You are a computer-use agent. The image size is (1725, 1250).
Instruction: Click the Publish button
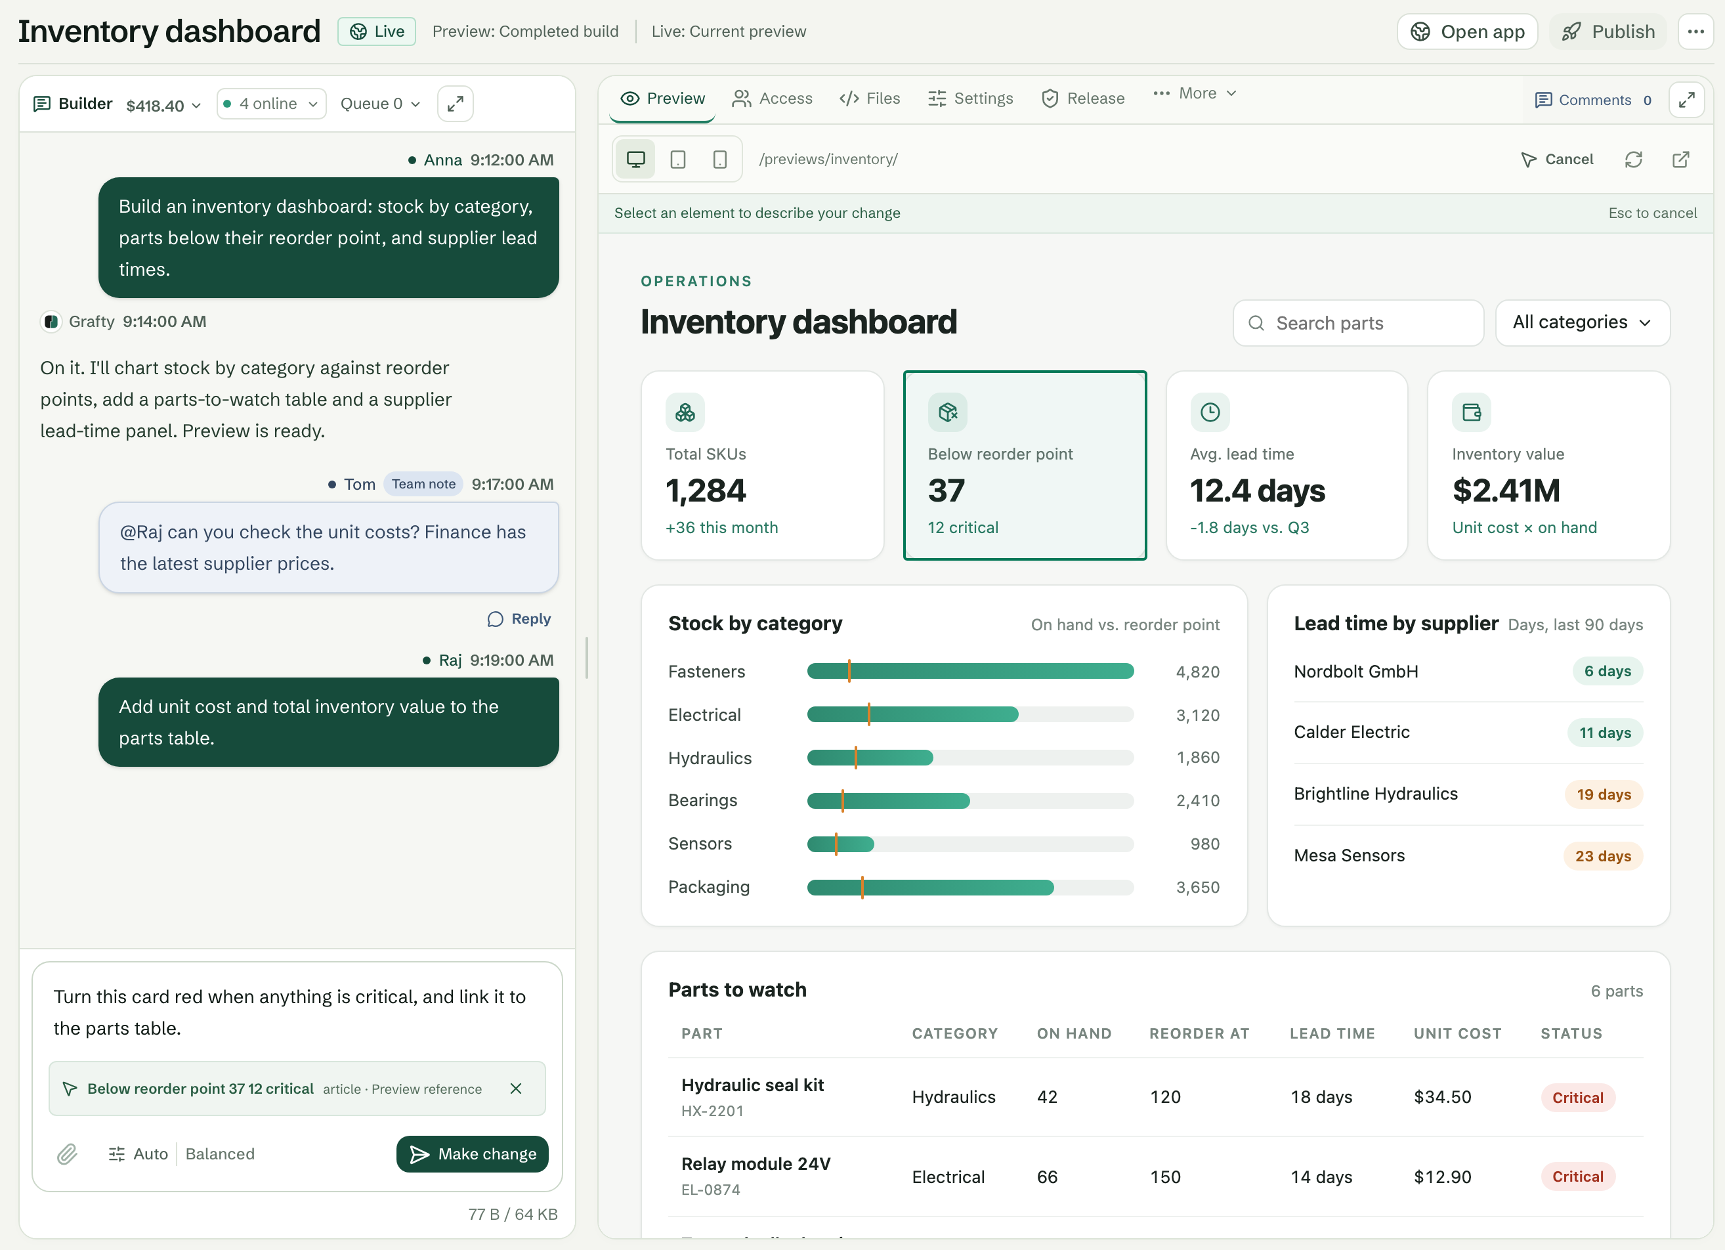[x=1608, y=32]
